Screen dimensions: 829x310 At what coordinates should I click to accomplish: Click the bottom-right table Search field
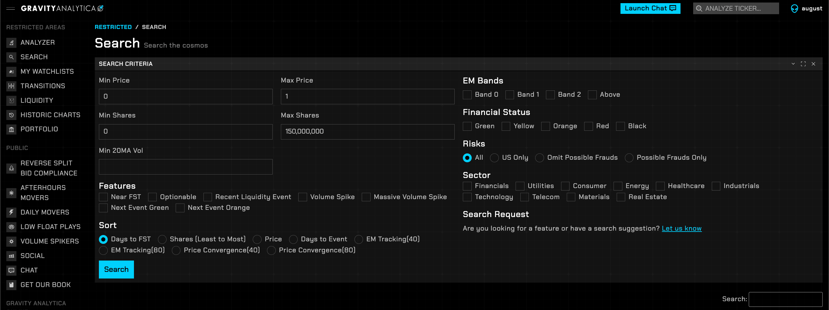point(785,299)
